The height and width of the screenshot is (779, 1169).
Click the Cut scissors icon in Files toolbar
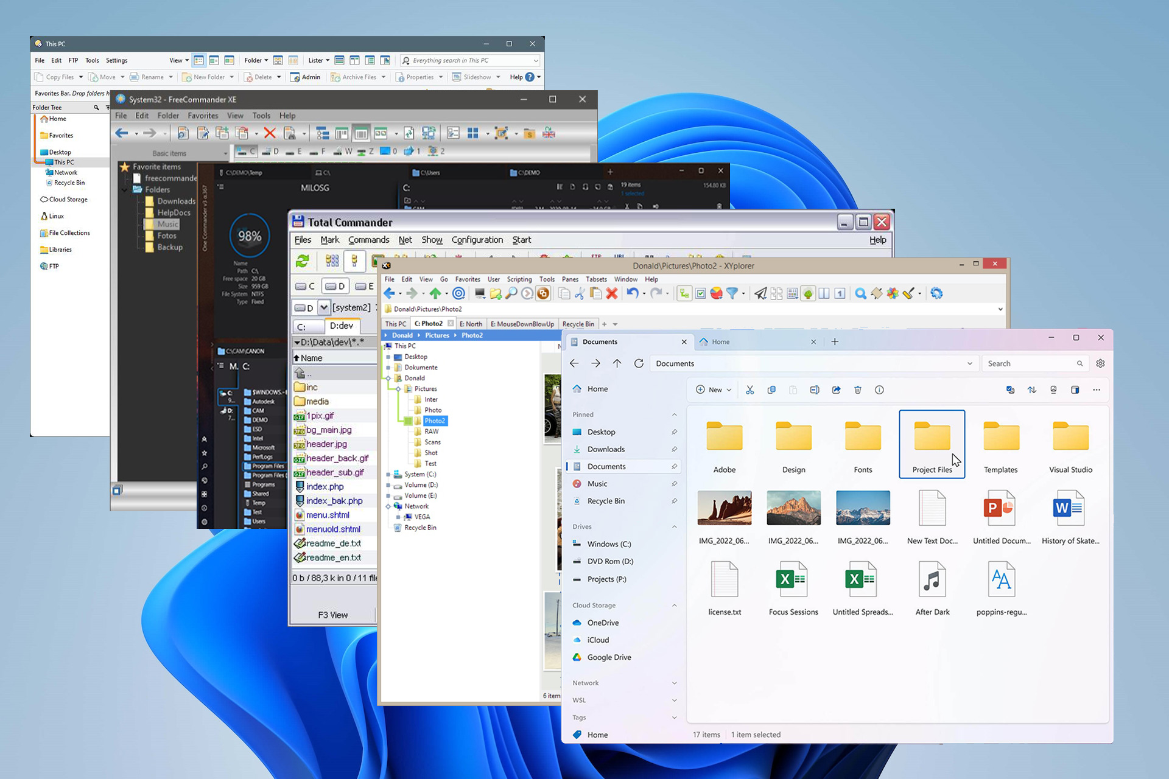749,390
